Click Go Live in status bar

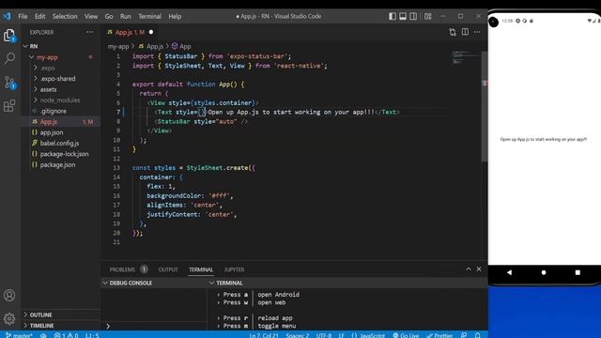[406, 335]
